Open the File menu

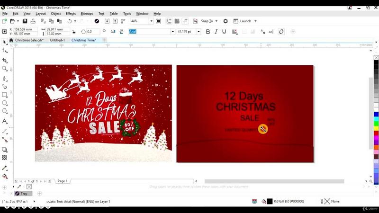5,14
